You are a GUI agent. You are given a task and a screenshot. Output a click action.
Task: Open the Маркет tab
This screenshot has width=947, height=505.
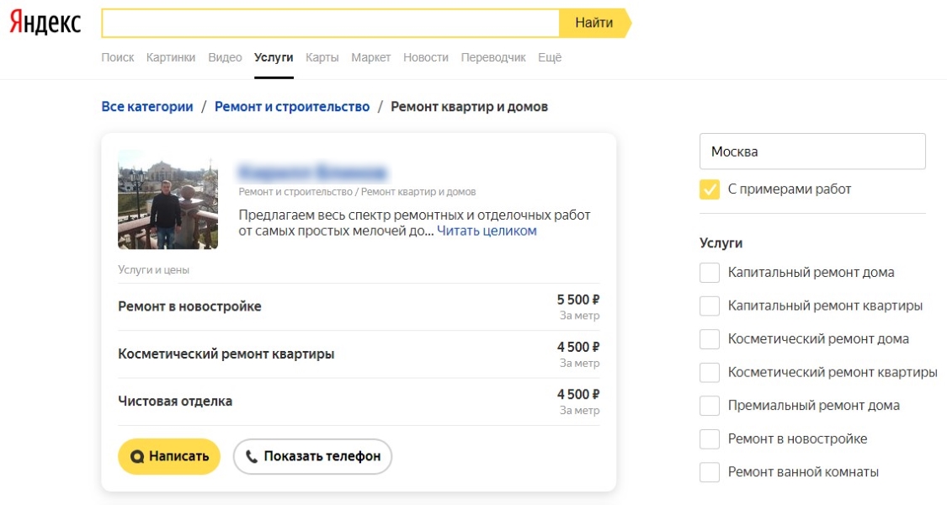[371, 57]
